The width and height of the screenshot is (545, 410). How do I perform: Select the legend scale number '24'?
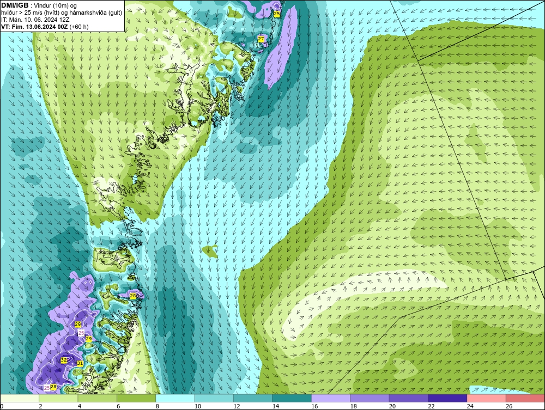(x=470, y=406)
